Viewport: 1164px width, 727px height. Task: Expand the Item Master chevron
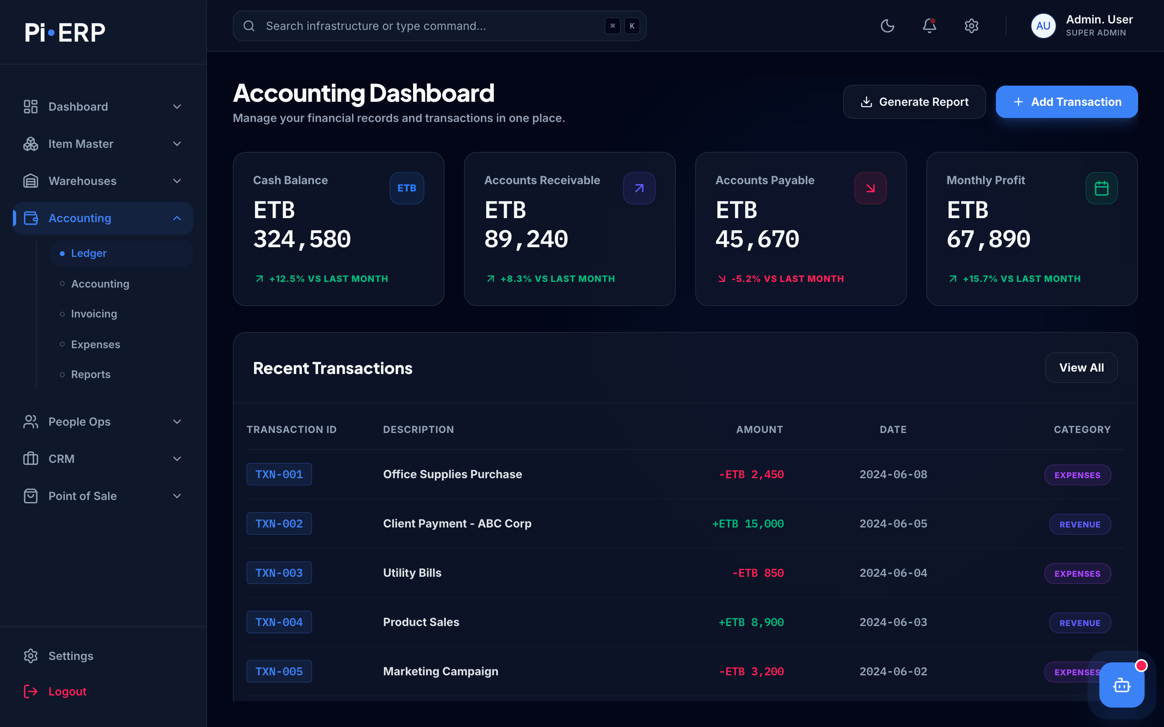coord(177,144)
